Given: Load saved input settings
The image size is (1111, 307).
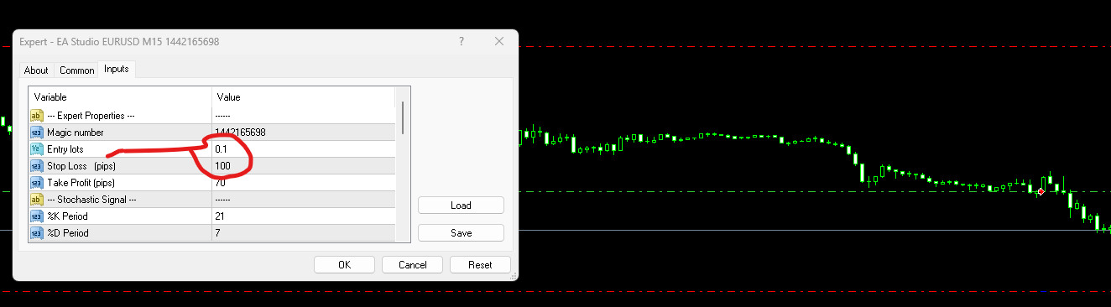Looking at the screenshot, I should [461, 206].
